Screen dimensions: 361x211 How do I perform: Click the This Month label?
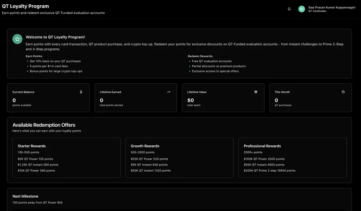[282, 92]
